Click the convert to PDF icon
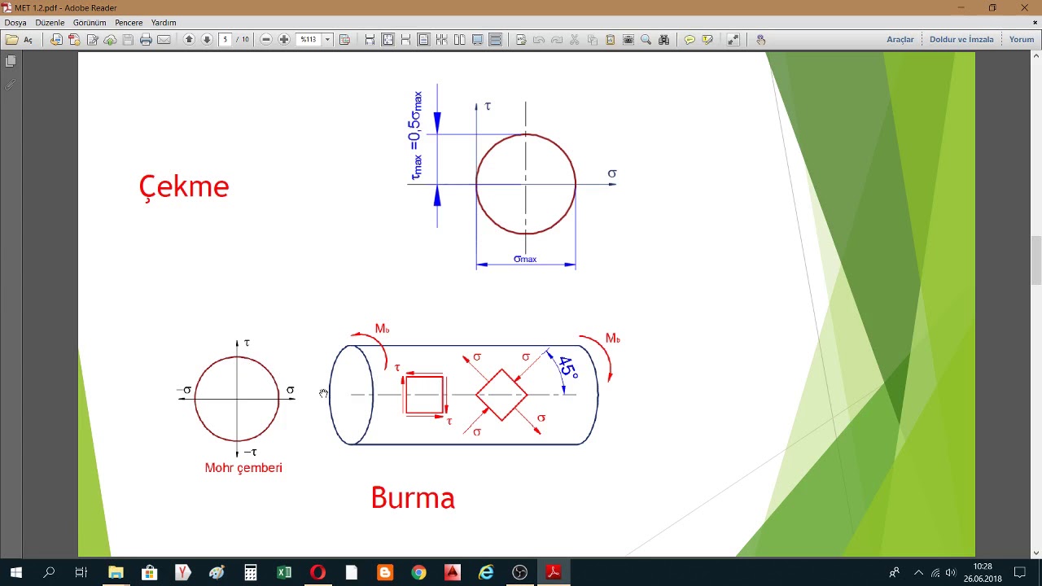 tap(56, 39)
